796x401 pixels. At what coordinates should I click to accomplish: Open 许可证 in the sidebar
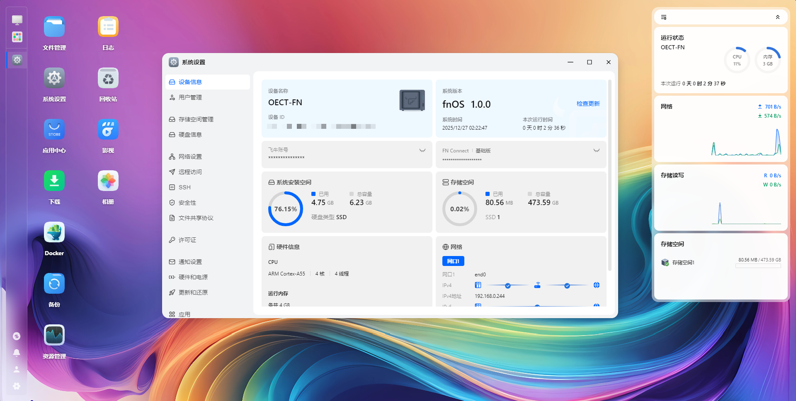(208, 240)
